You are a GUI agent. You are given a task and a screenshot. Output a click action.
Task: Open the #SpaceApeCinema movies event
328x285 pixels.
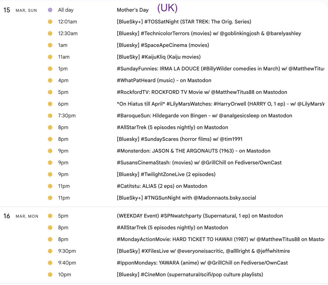pyautogui.click(x=163, y=45)
